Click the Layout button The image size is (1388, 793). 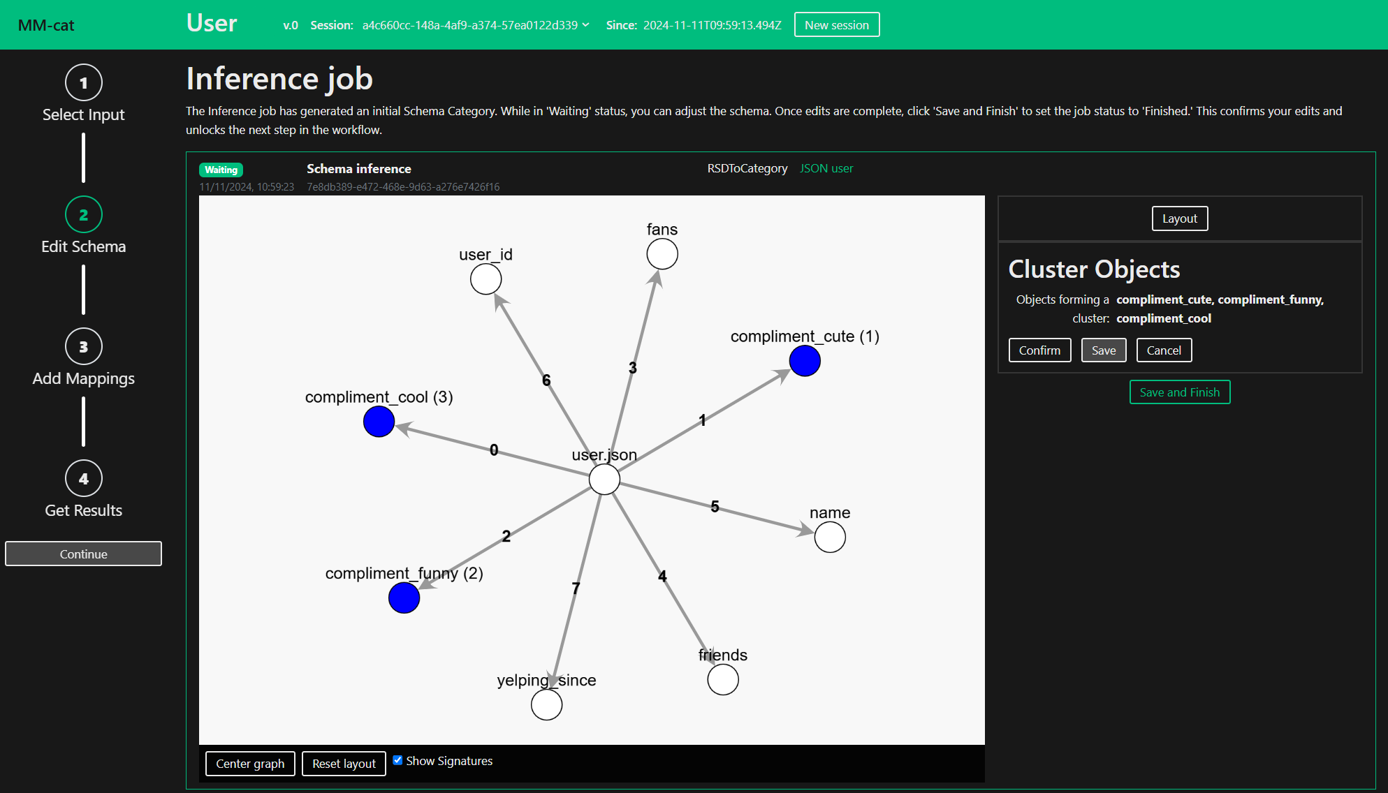[1179, 218]
